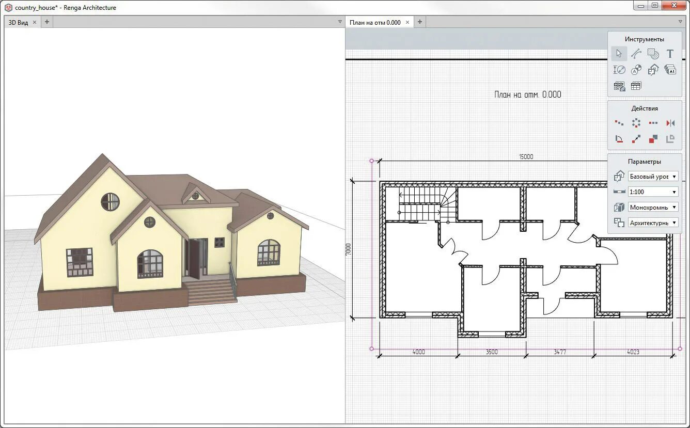The width and height of the screenshot is (690, 428).
Task: Click the overlapping squares Copy action icon
Action: [653, 139]
